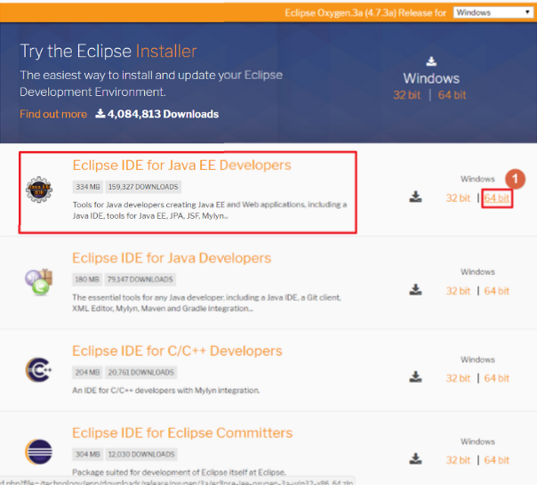Screen dimensions: 537x485
Task: Open Eclipse IDE for Java EE Developers title
Action: click(x=182, y=166)
